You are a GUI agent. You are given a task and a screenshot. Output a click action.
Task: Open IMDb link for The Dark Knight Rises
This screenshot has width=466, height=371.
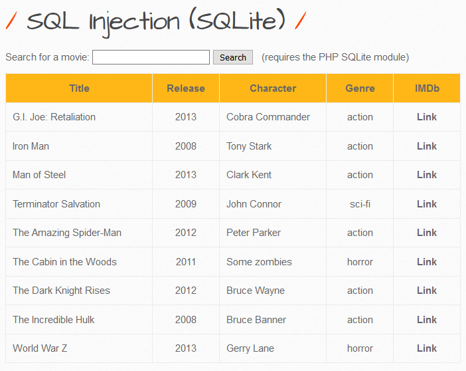click(427, 291)
